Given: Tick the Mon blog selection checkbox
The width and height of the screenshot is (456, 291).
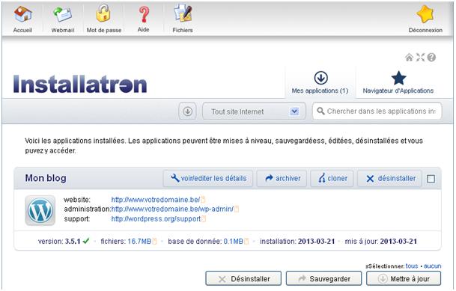Looking at the screenshot, I should (x=431, y=179).
